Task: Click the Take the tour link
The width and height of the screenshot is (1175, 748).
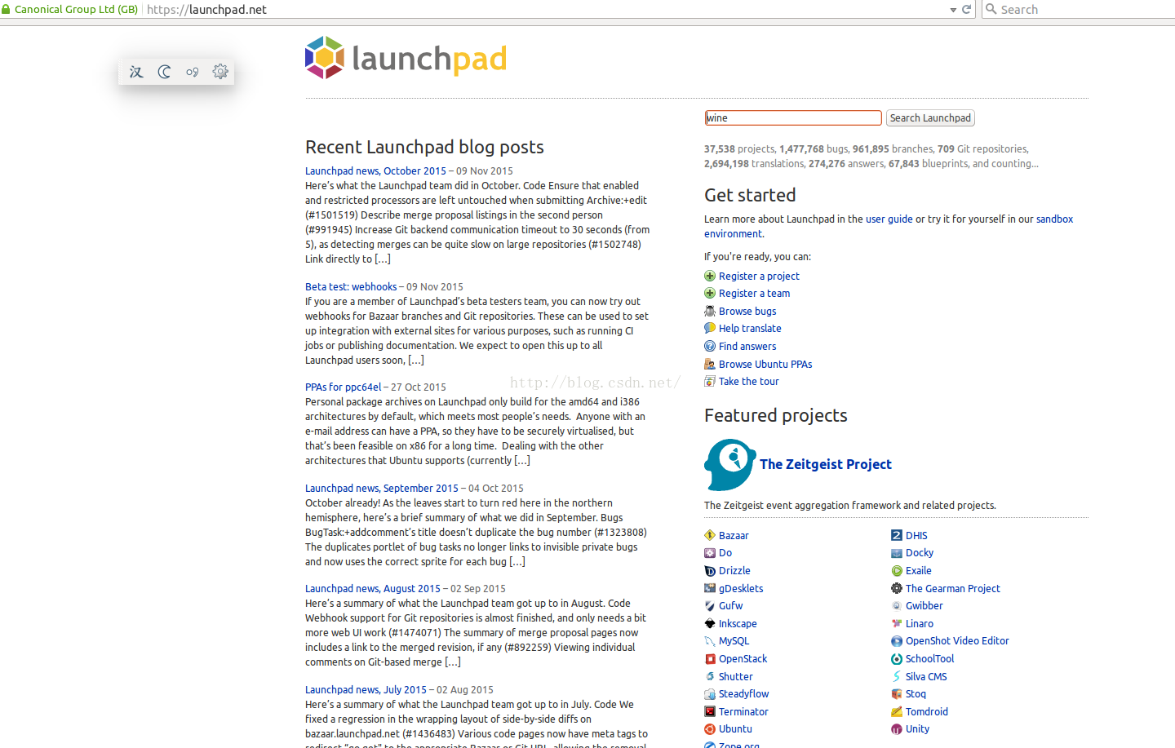Action: tap(748, 381)
